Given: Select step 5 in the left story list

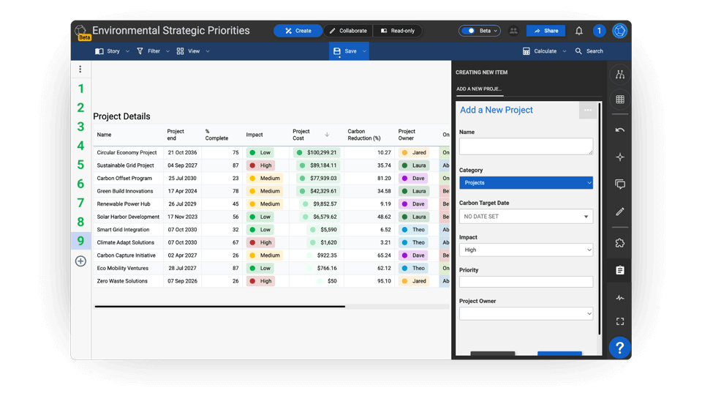Looking at the screenshot, I should tap(80, 165).
